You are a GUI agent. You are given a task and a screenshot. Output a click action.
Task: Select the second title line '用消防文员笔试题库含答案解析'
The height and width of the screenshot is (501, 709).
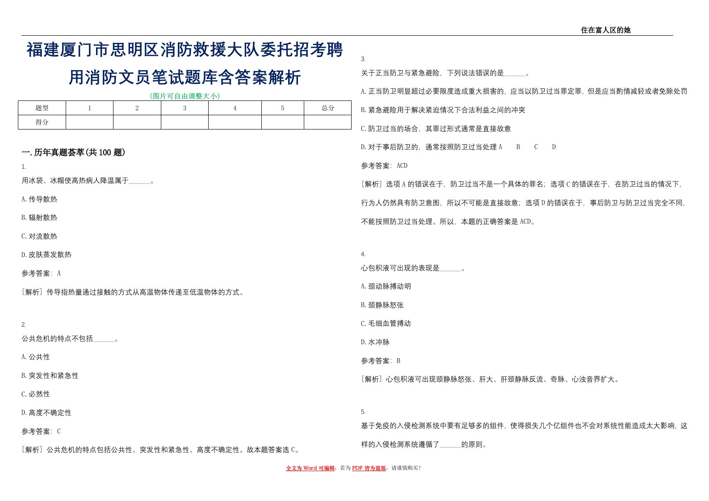[185, 77]
